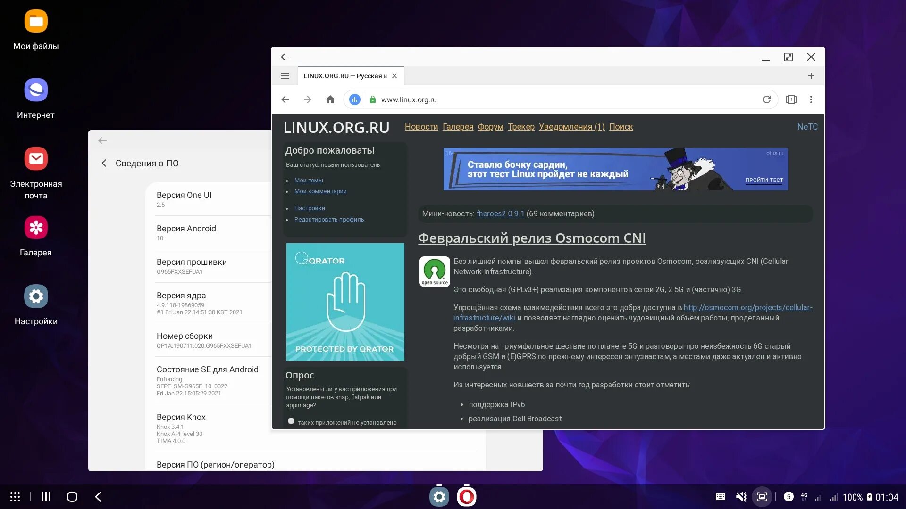Open on-screen keyboard tray icon
This screenshot has width=906, height=509.
coord(721,497)
